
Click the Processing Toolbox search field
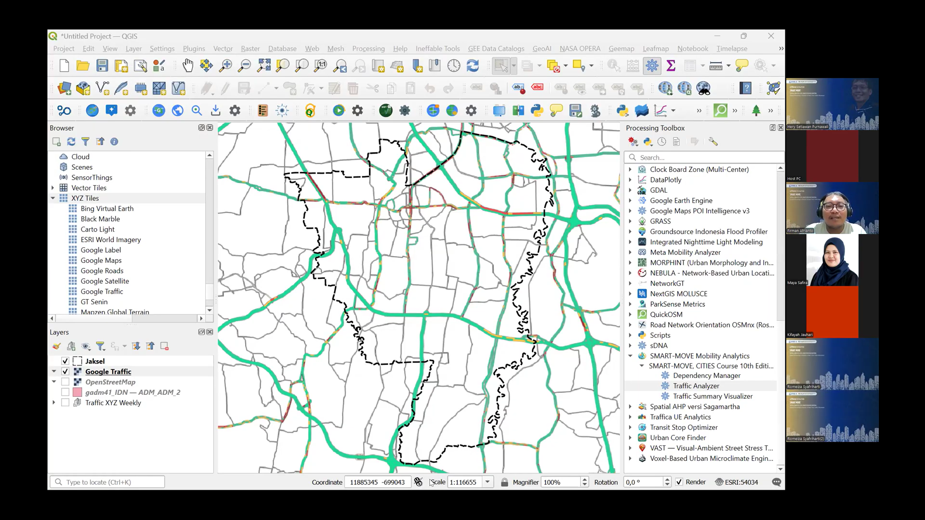(x=704, y=157)
